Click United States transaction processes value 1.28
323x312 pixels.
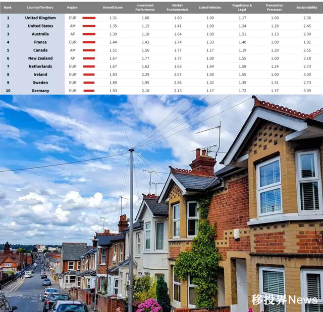[275, 26]
